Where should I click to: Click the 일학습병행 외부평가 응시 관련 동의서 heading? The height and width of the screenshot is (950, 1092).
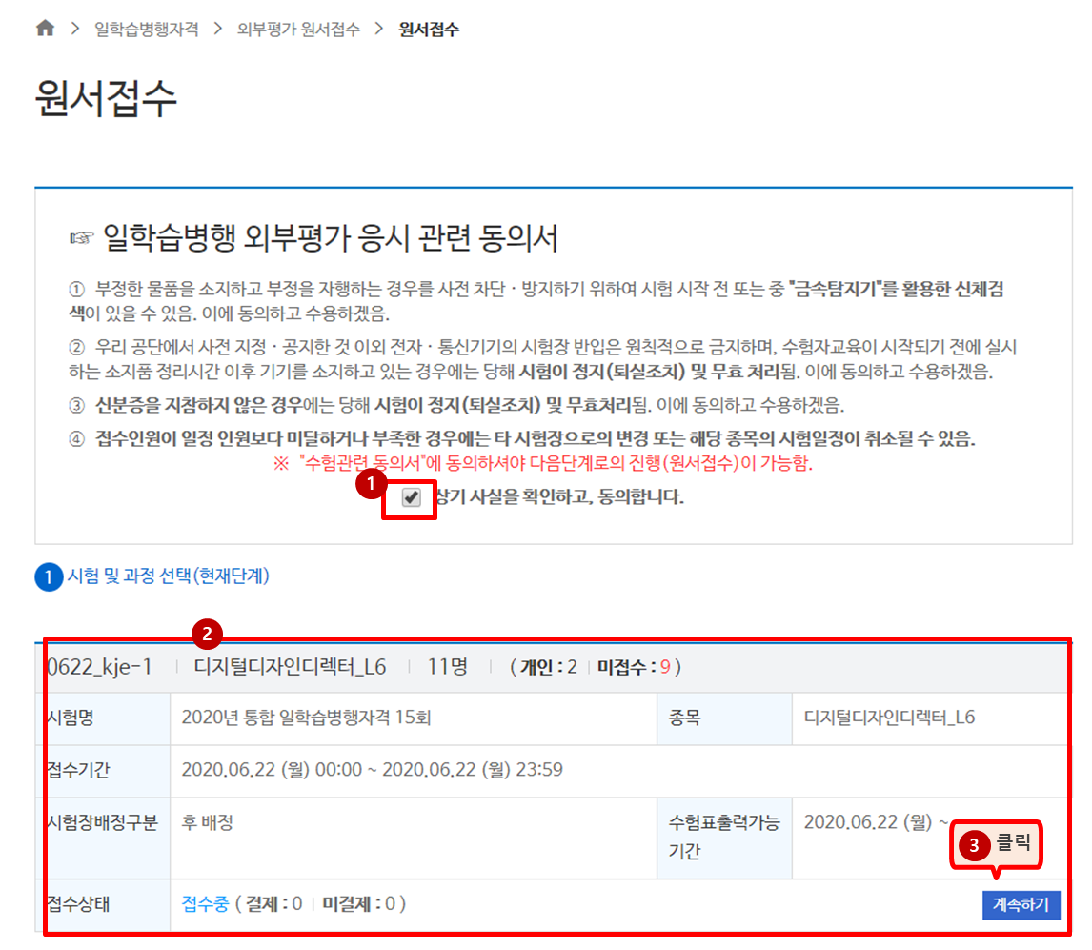[330, 238]
